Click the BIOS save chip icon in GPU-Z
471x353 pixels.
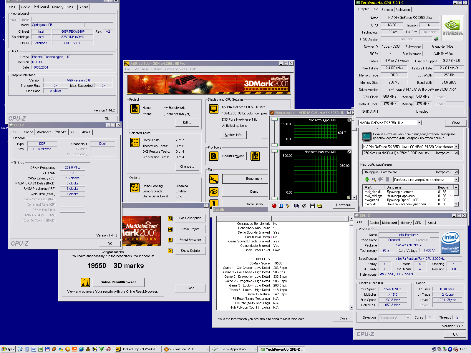click(436, 39)
